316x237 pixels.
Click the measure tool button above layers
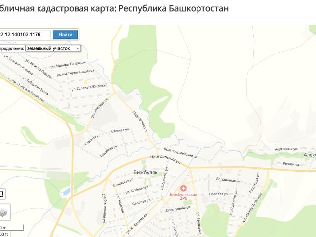point(1,194)
